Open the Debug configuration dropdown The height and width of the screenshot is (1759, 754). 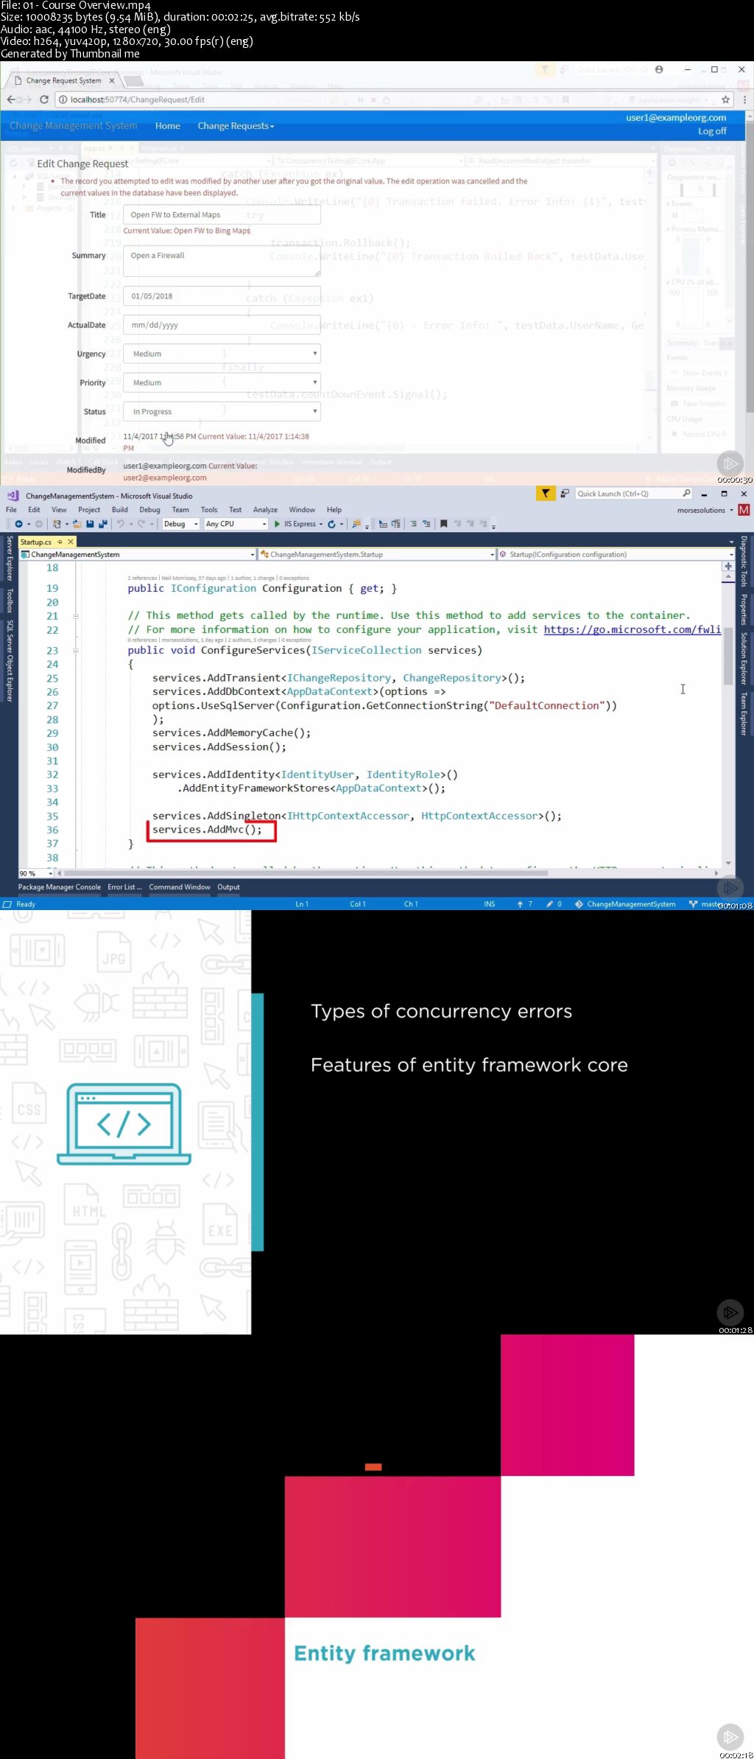[x=180, y=524]
